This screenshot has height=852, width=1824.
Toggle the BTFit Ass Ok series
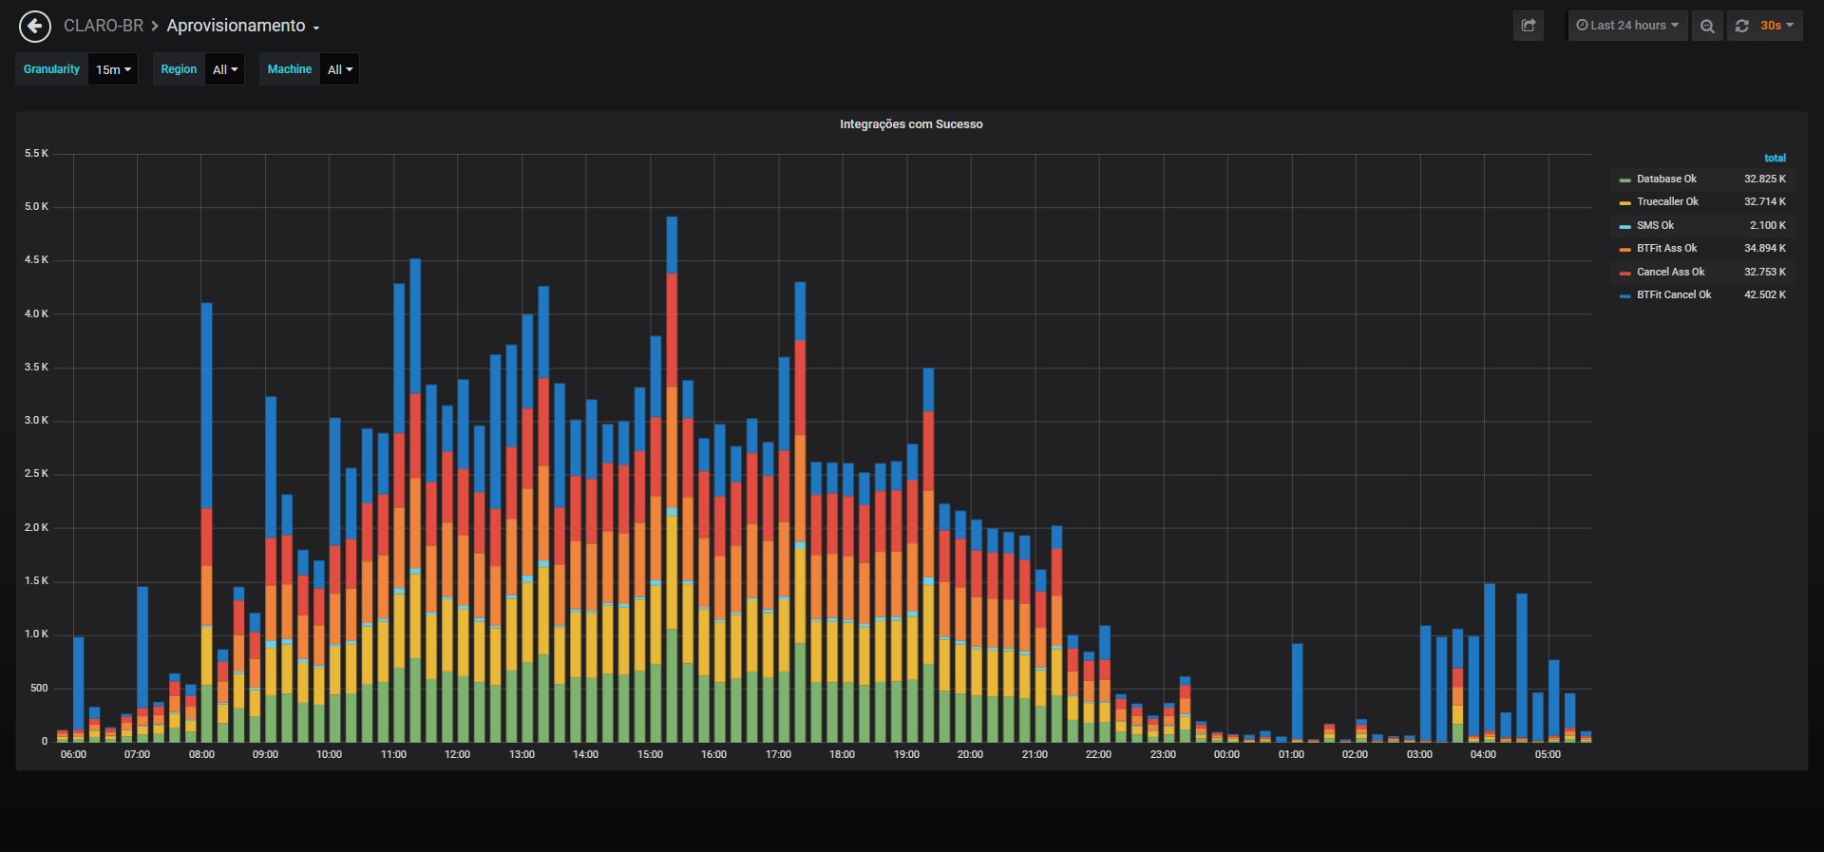click(x=1666, y=248)
